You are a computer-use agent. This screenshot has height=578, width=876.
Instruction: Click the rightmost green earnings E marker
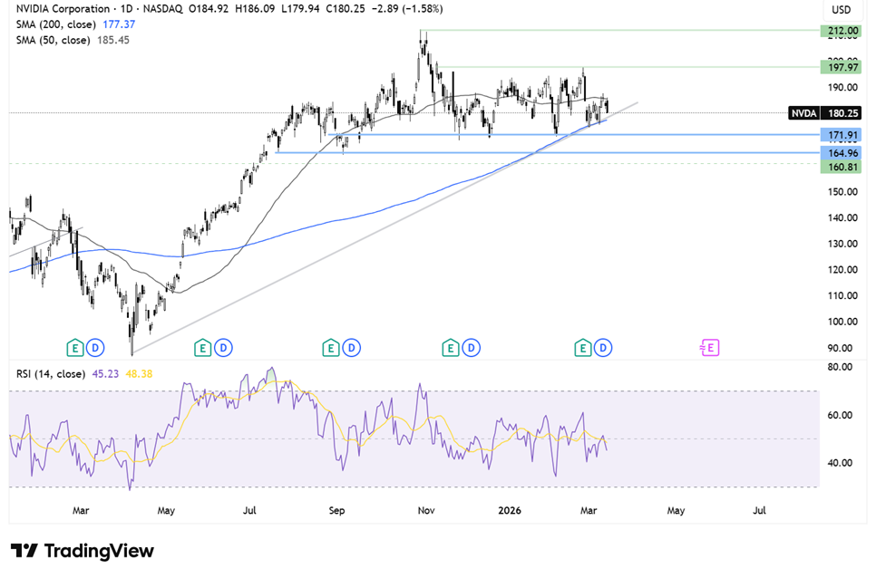[583, 348]
